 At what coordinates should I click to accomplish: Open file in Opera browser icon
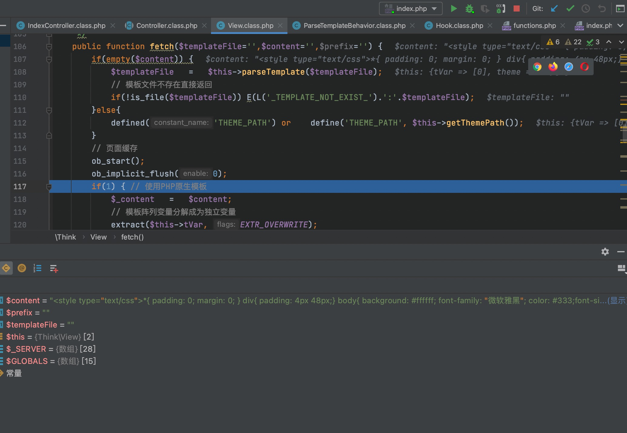(585, 67)
